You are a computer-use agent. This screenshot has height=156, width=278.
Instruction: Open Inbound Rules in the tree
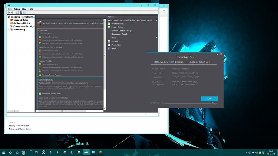(20, 20)
